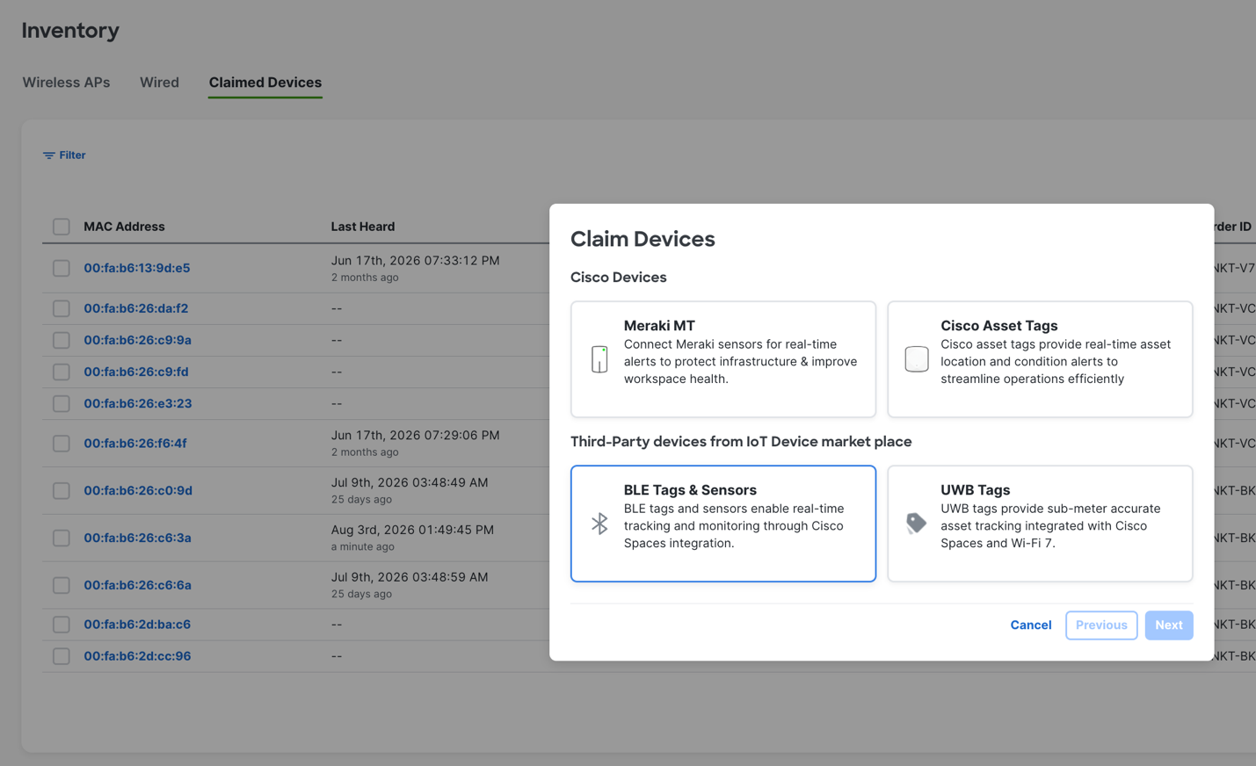
Task: Click the Filter icon above the table
Action: (x=49, y=155)
